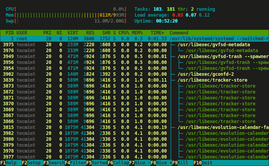Click the Load average value 0.03
The height and width of the screenshot is (166, 269).
(177, 15)
